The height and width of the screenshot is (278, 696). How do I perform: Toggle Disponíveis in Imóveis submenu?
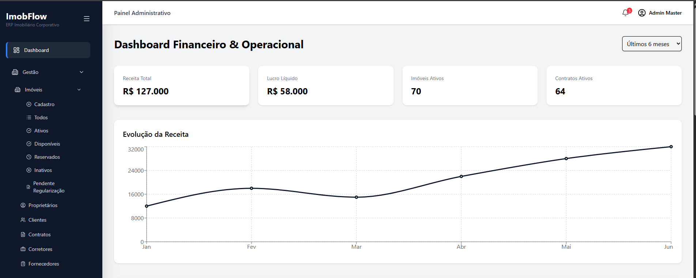click(x=47, y=144)
